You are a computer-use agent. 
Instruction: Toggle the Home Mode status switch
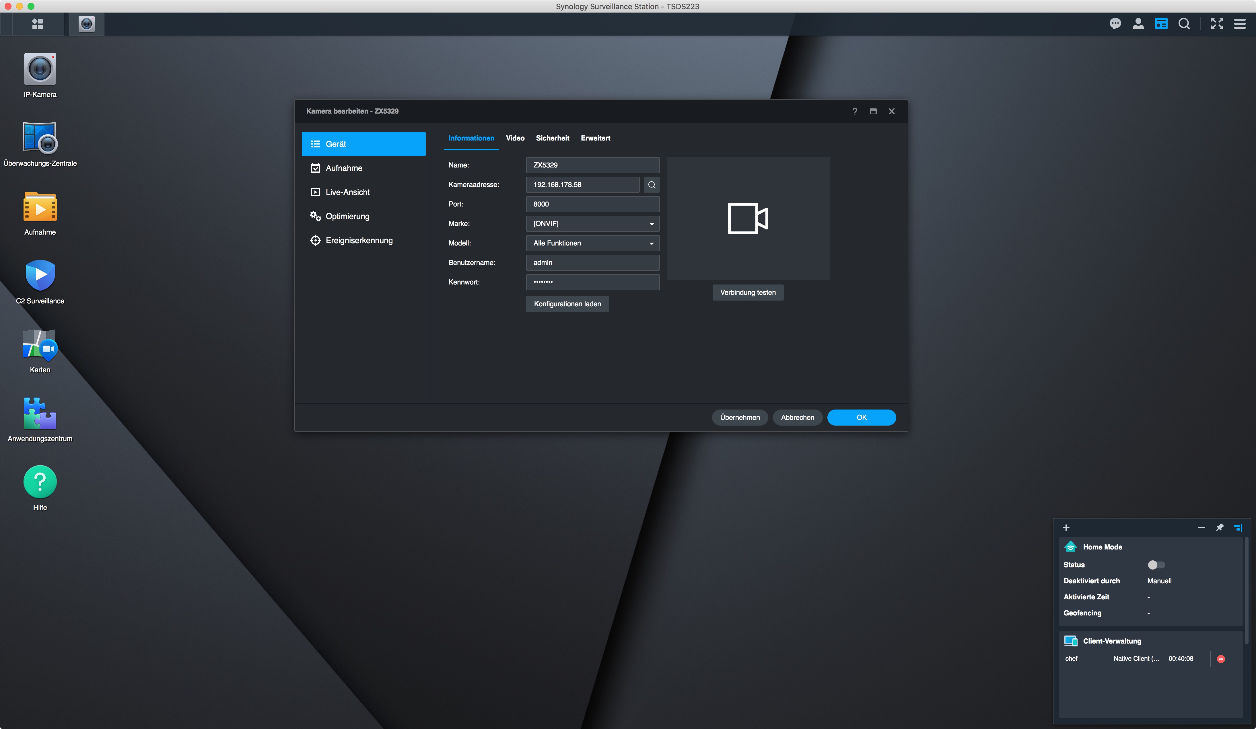pyautogui.click(x=1156, y=565)
